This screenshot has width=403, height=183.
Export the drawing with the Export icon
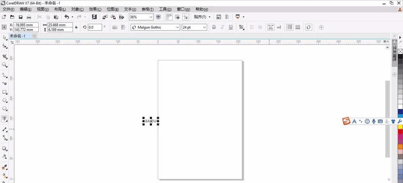point(113,17)
